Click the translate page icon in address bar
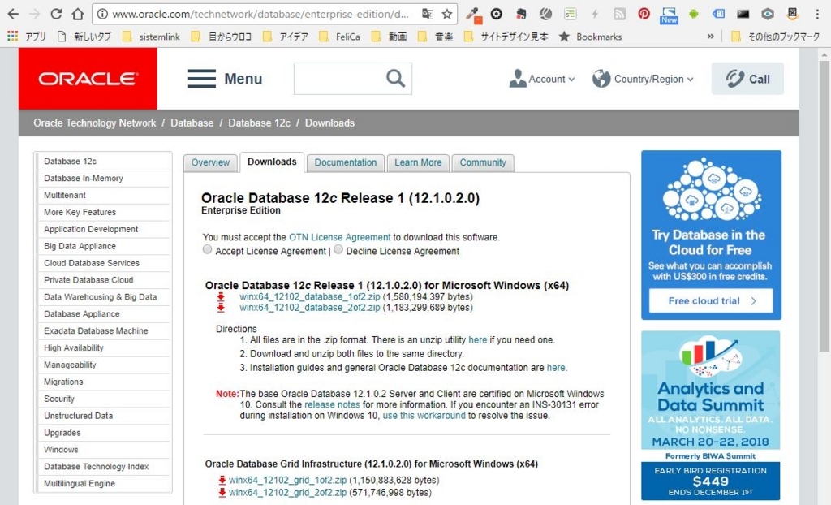The image size is (831, 505). tap(427, 15)
